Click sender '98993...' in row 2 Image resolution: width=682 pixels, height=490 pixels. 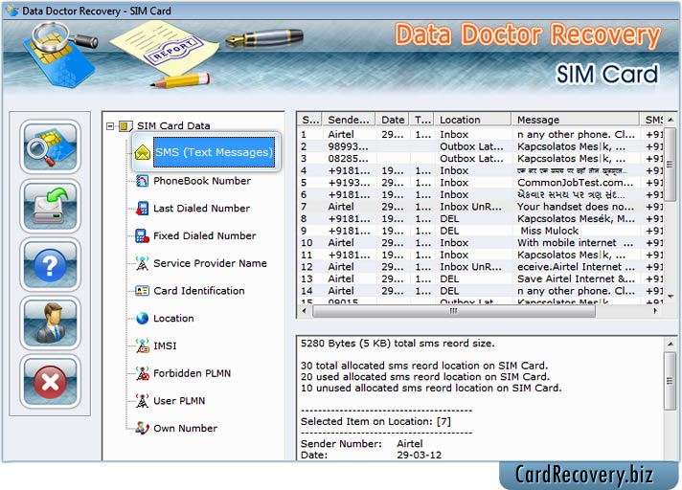click(348, 146)
